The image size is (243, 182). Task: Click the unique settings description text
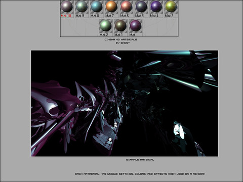click(140, 174)
